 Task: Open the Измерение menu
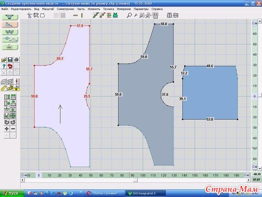click(124, 9)
